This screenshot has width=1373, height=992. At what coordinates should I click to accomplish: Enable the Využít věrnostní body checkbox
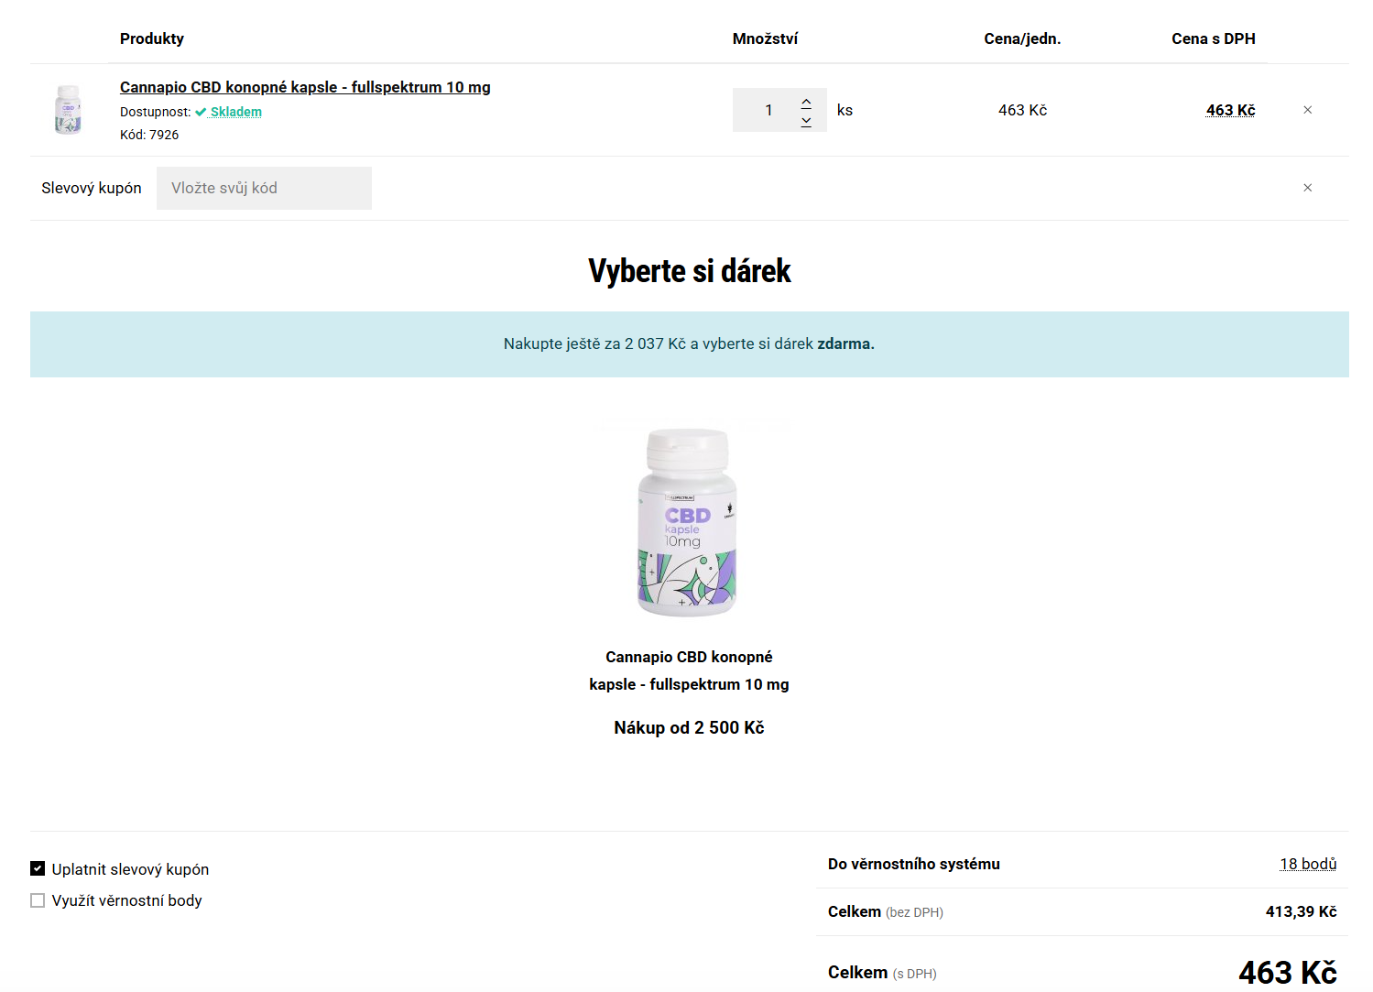click(38, 900)
